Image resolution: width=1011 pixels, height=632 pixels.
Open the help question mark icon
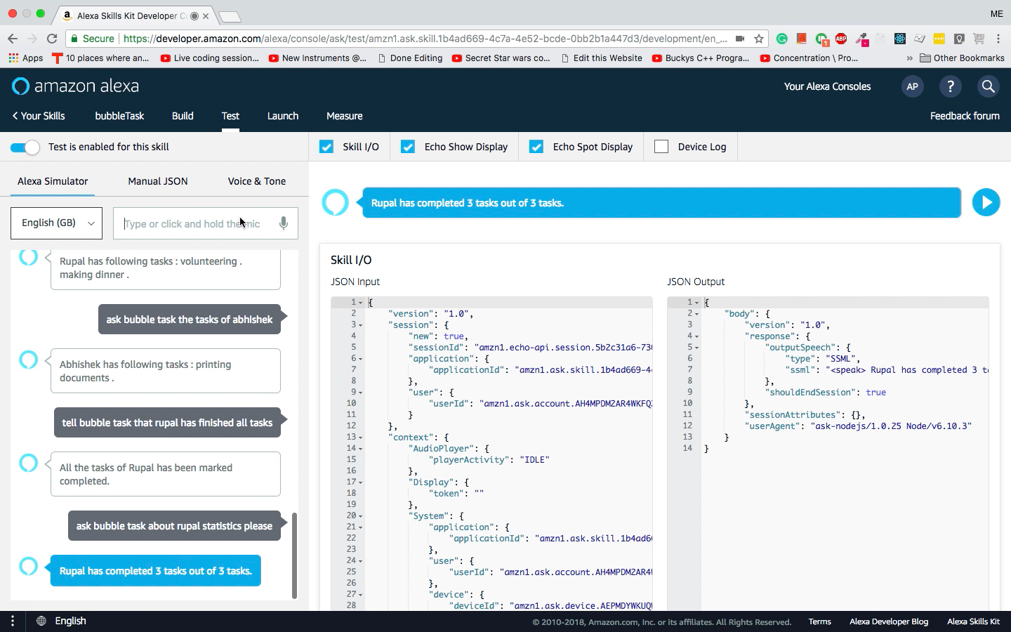click(950, 86)
